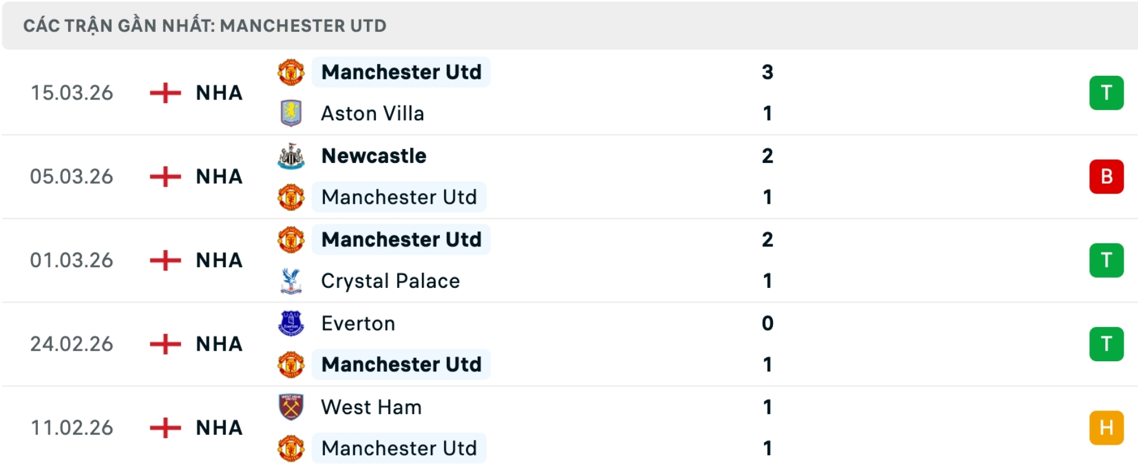Click the Aston Villa club crest
The width and height of the screenshot is (1138, 469).
click(291, 113)
